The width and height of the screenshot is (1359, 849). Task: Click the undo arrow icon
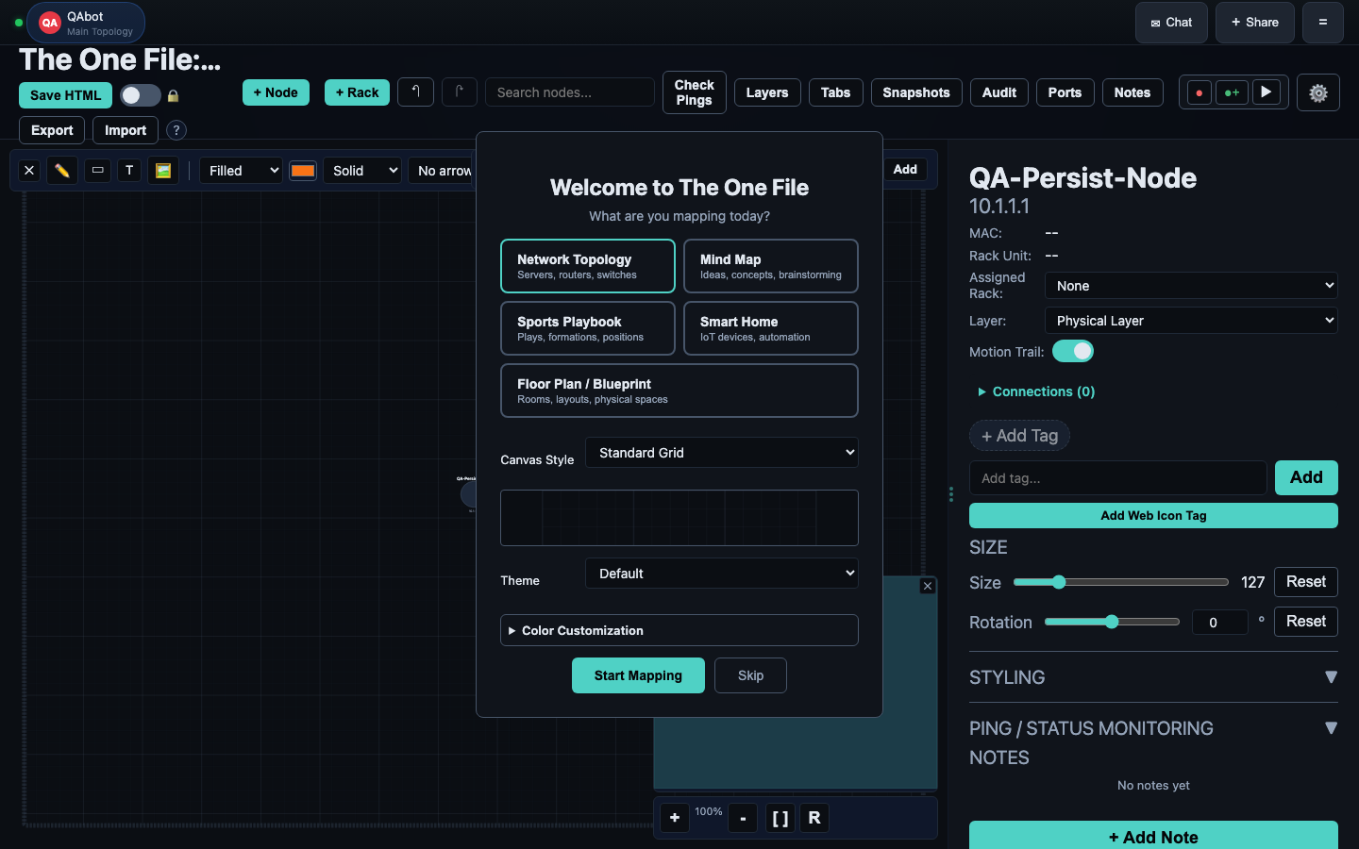tap(415, 92)
